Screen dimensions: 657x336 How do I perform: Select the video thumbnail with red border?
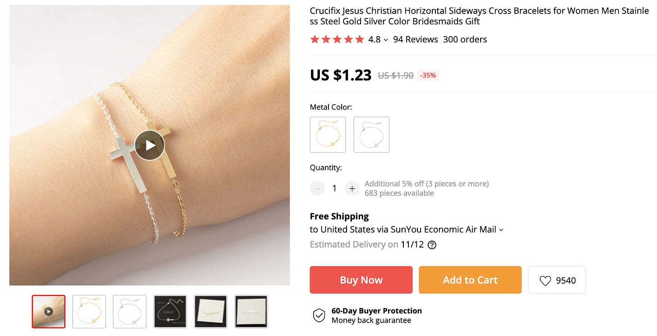pyautogui.click(x=49, y=312)
